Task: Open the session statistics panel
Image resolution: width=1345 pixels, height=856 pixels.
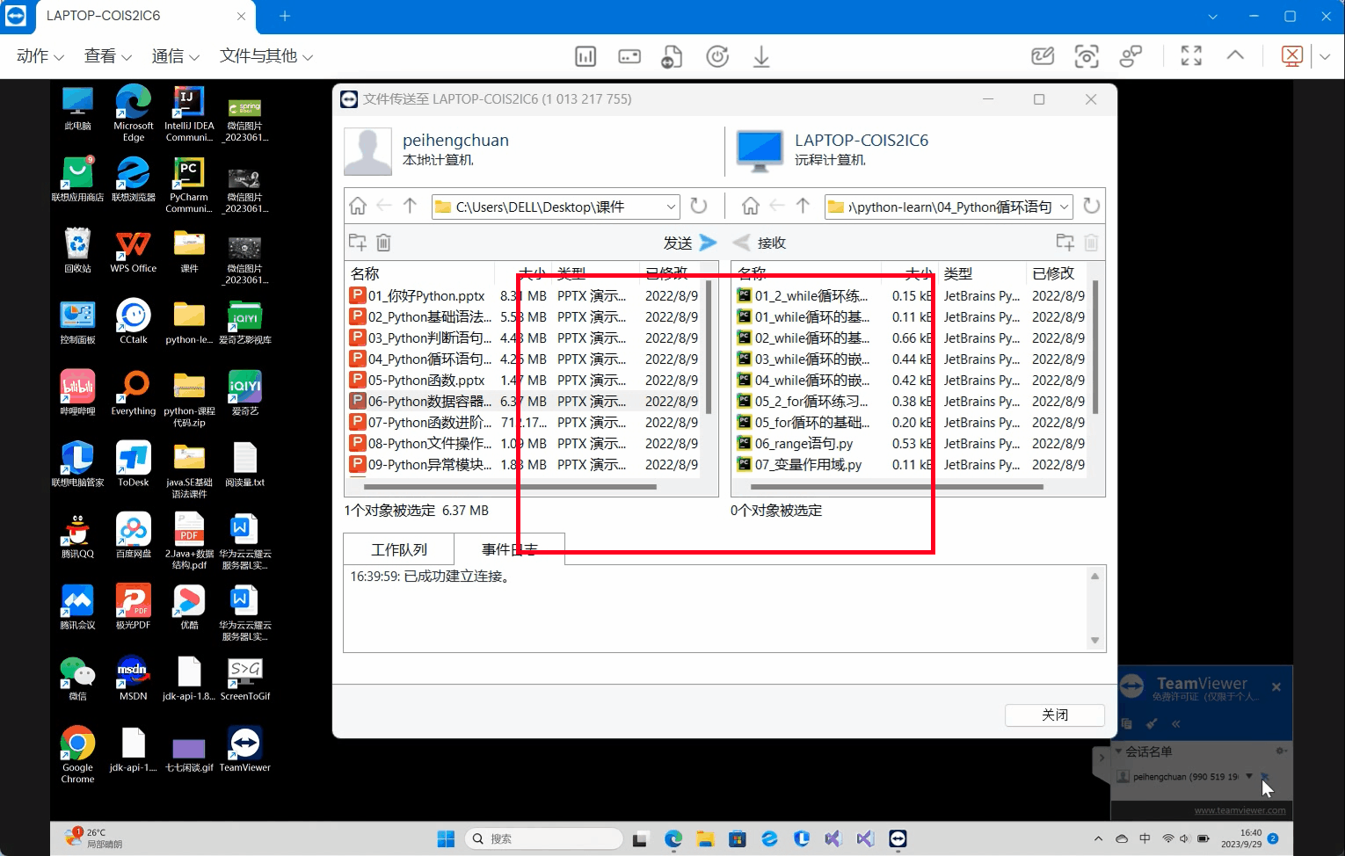Action: point(585,55)
